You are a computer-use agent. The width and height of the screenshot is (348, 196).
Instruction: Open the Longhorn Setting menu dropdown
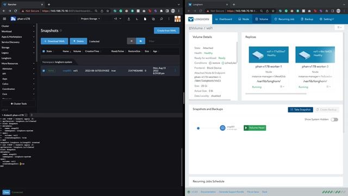click(327, 19)
